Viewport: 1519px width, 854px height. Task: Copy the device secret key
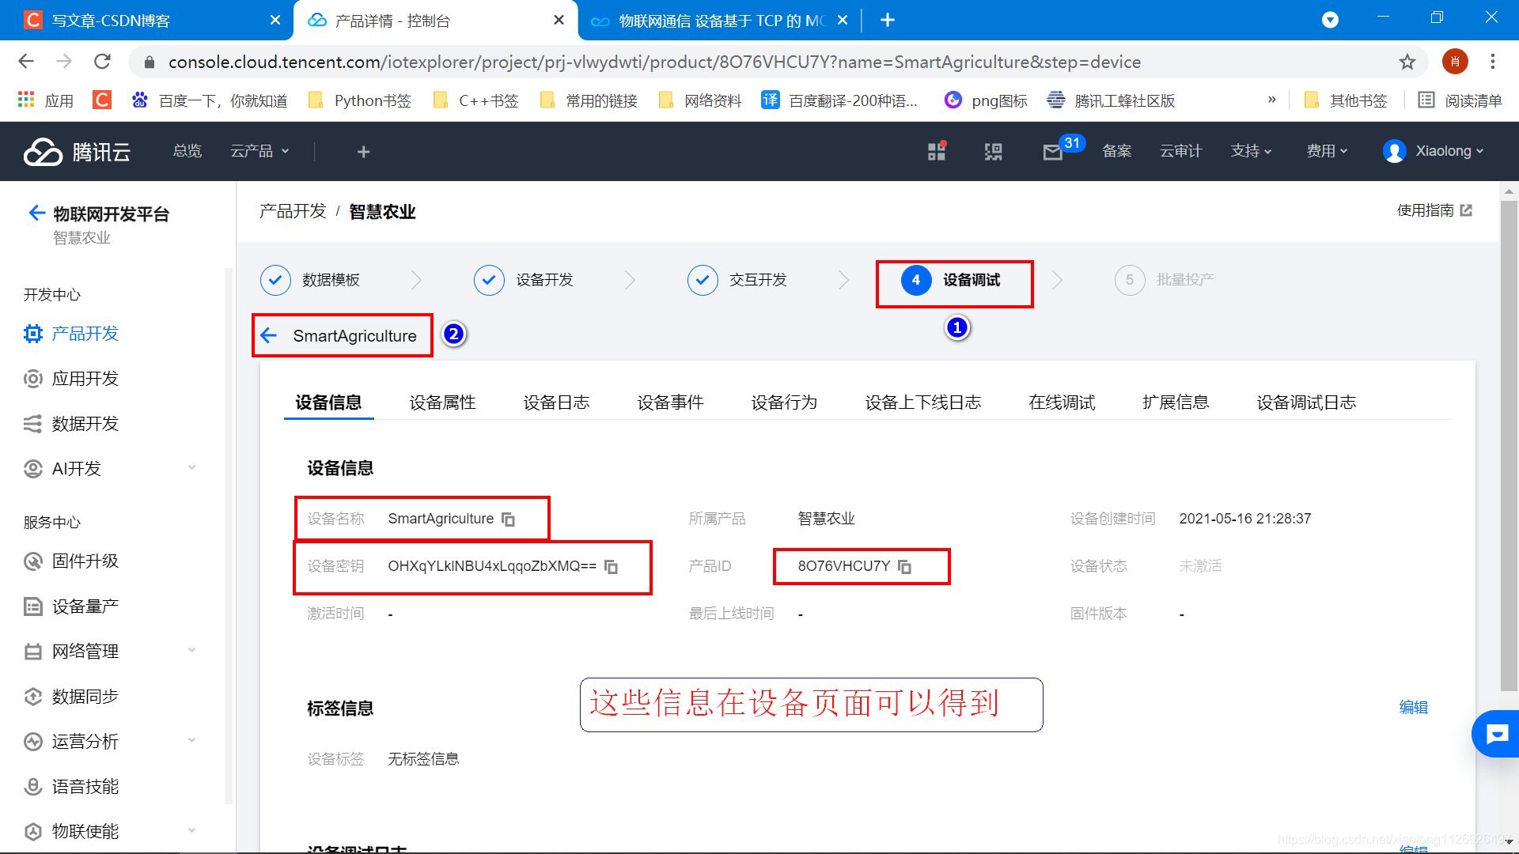pos(611,567)
